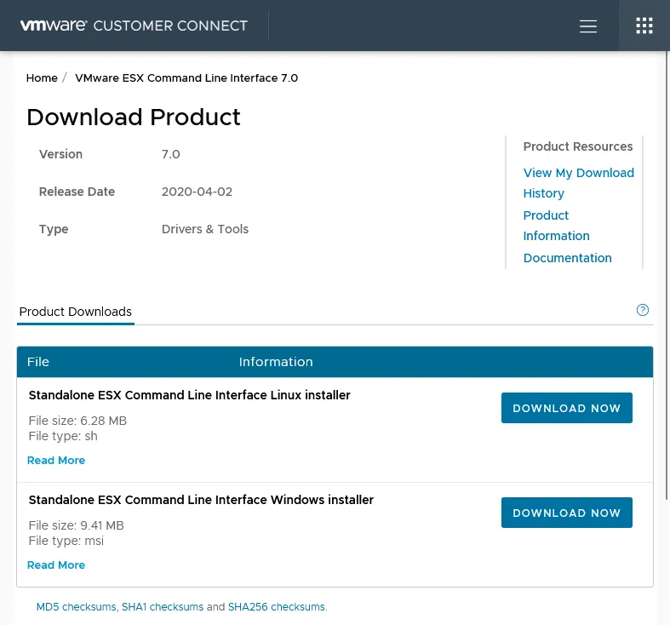The width and height of the screenshot is (670, 625).
Task: Click the version value 7.0
Action: 171,154
